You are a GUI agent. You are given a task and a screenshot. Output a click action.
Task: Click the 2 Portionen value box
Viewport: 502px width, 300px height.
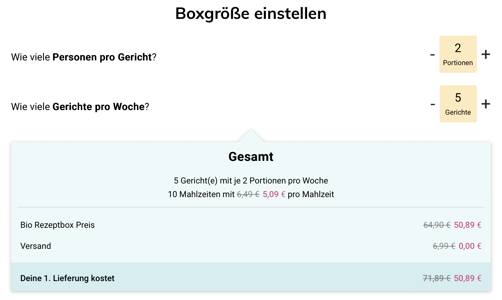click(x=458, y=54)
